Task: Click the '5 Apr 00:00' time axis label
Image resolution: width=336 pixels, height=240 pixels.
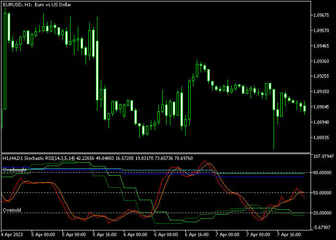Action: tap(43, 235)
